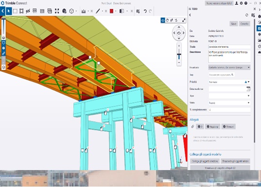
Task: Click Collega gli oggetti selezionati button
Action: pos(205,161)
